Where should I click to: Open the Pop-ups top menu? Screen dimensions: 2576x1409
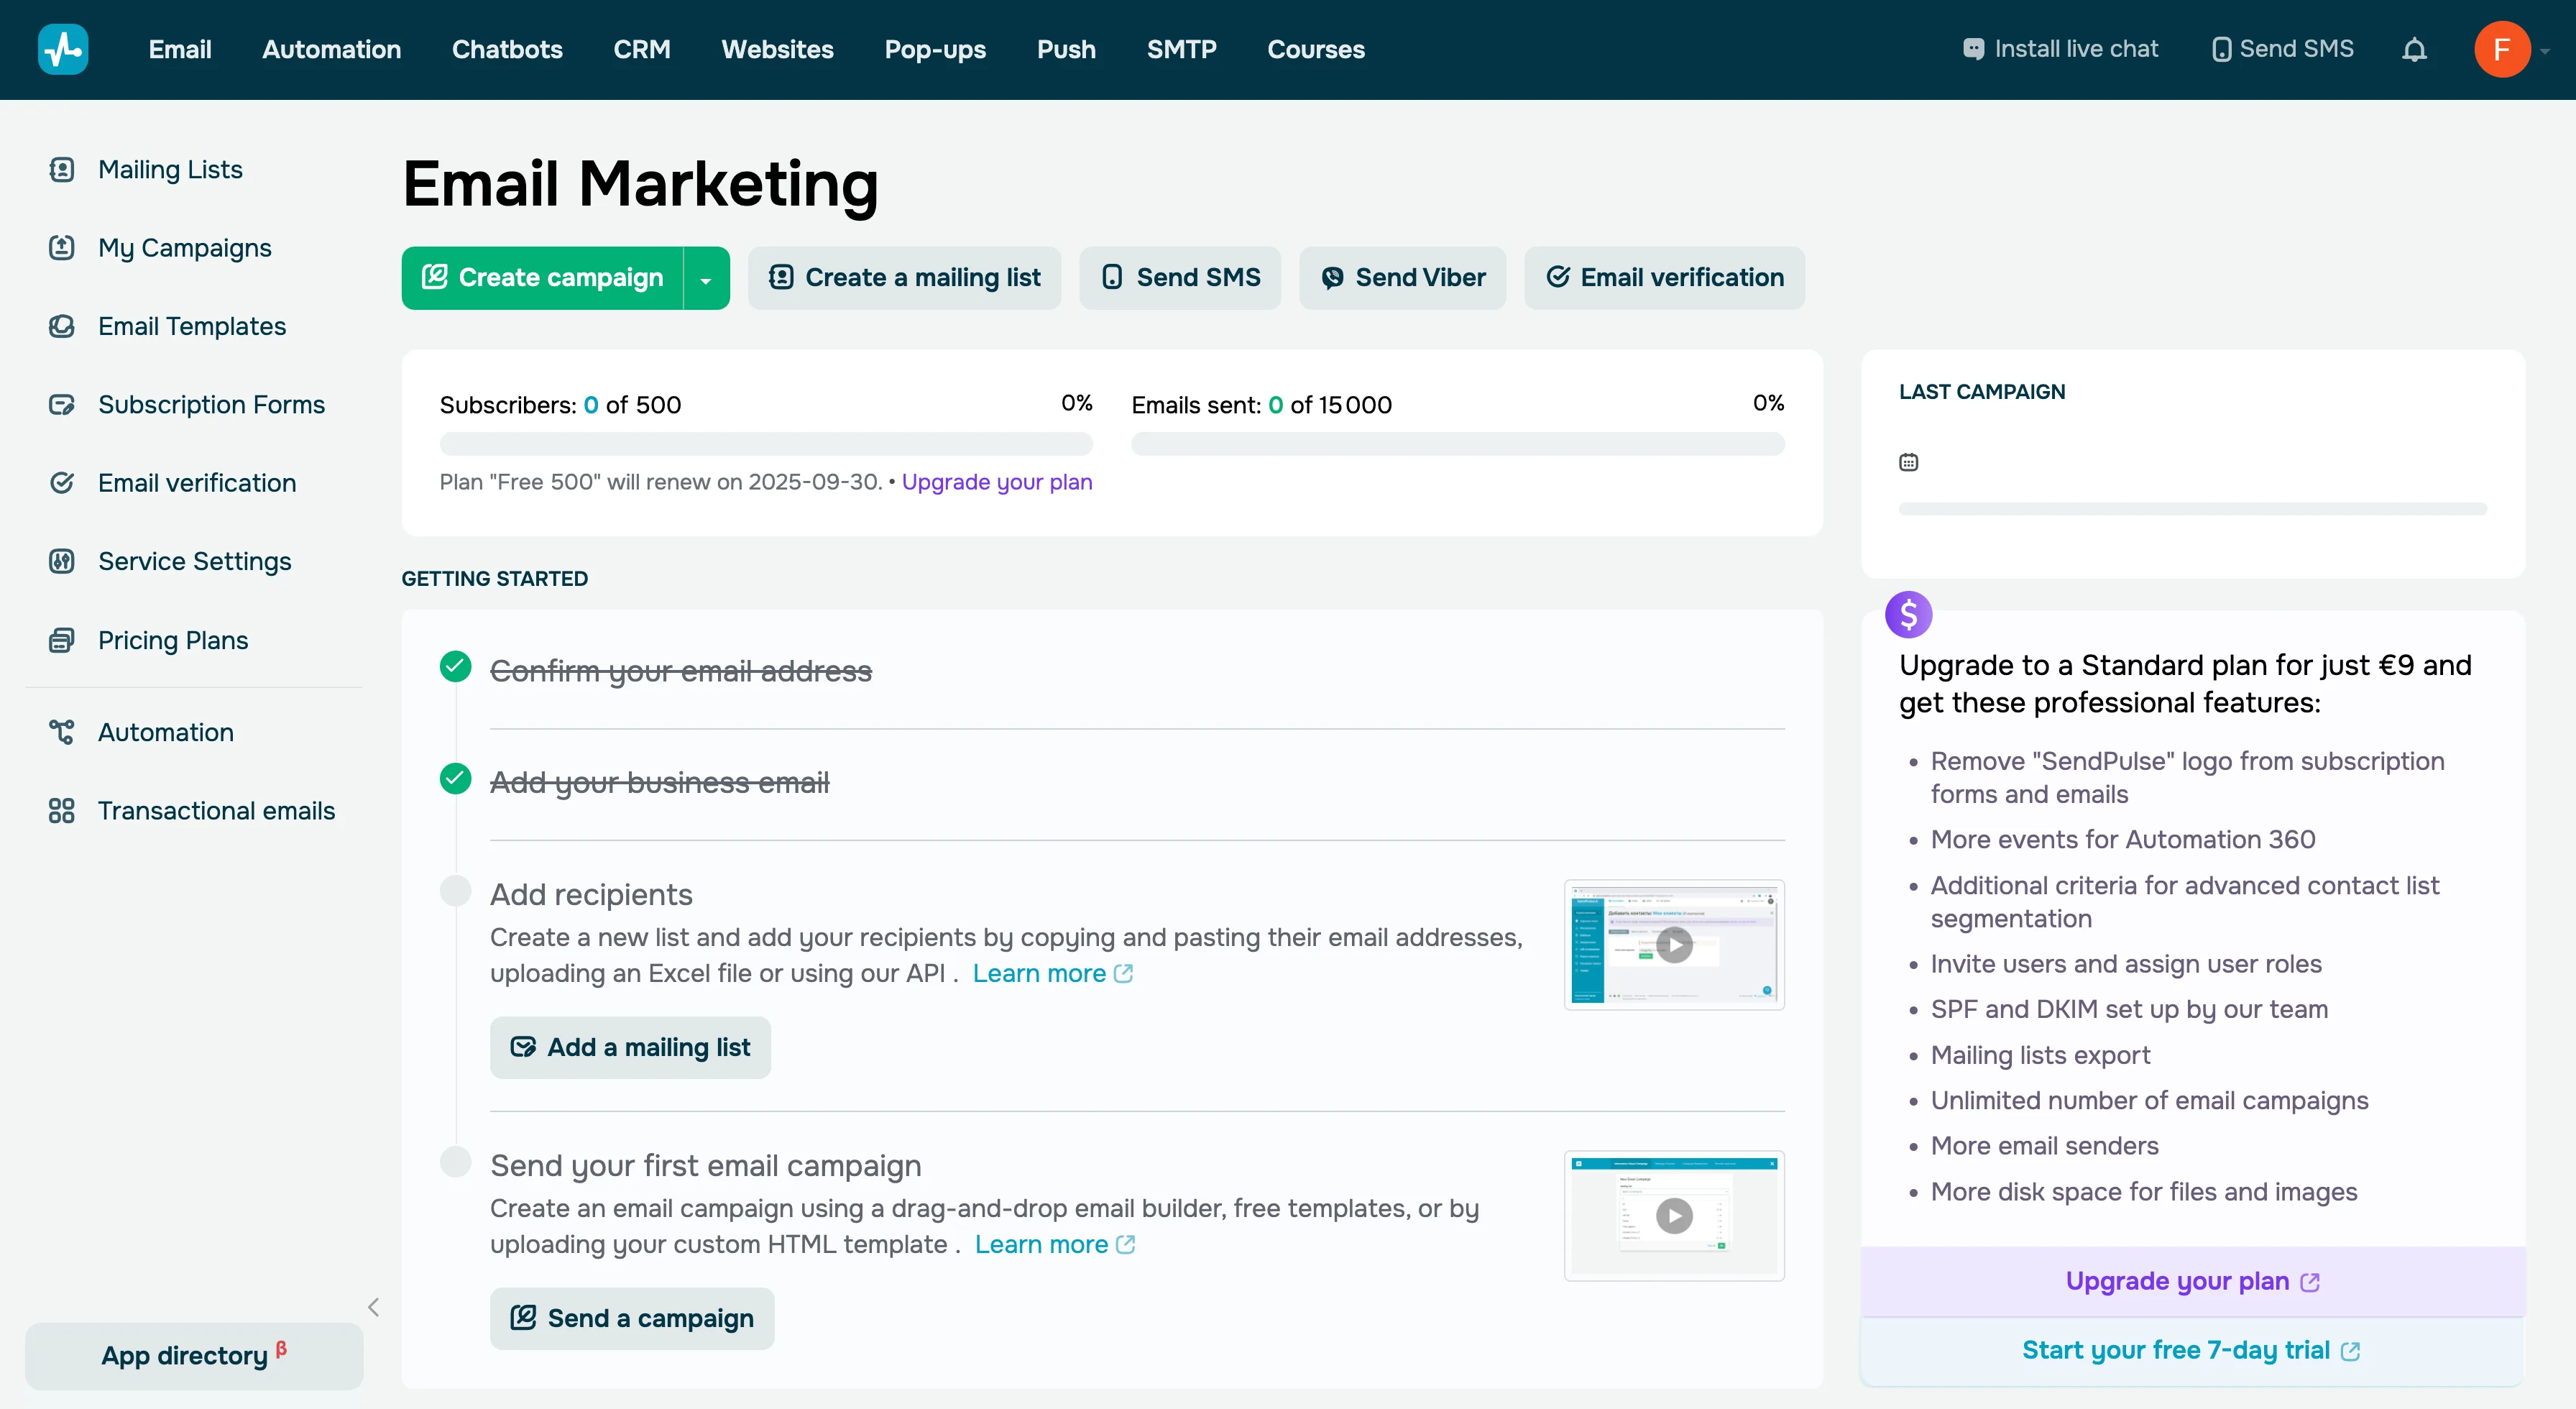pos(935,49)
